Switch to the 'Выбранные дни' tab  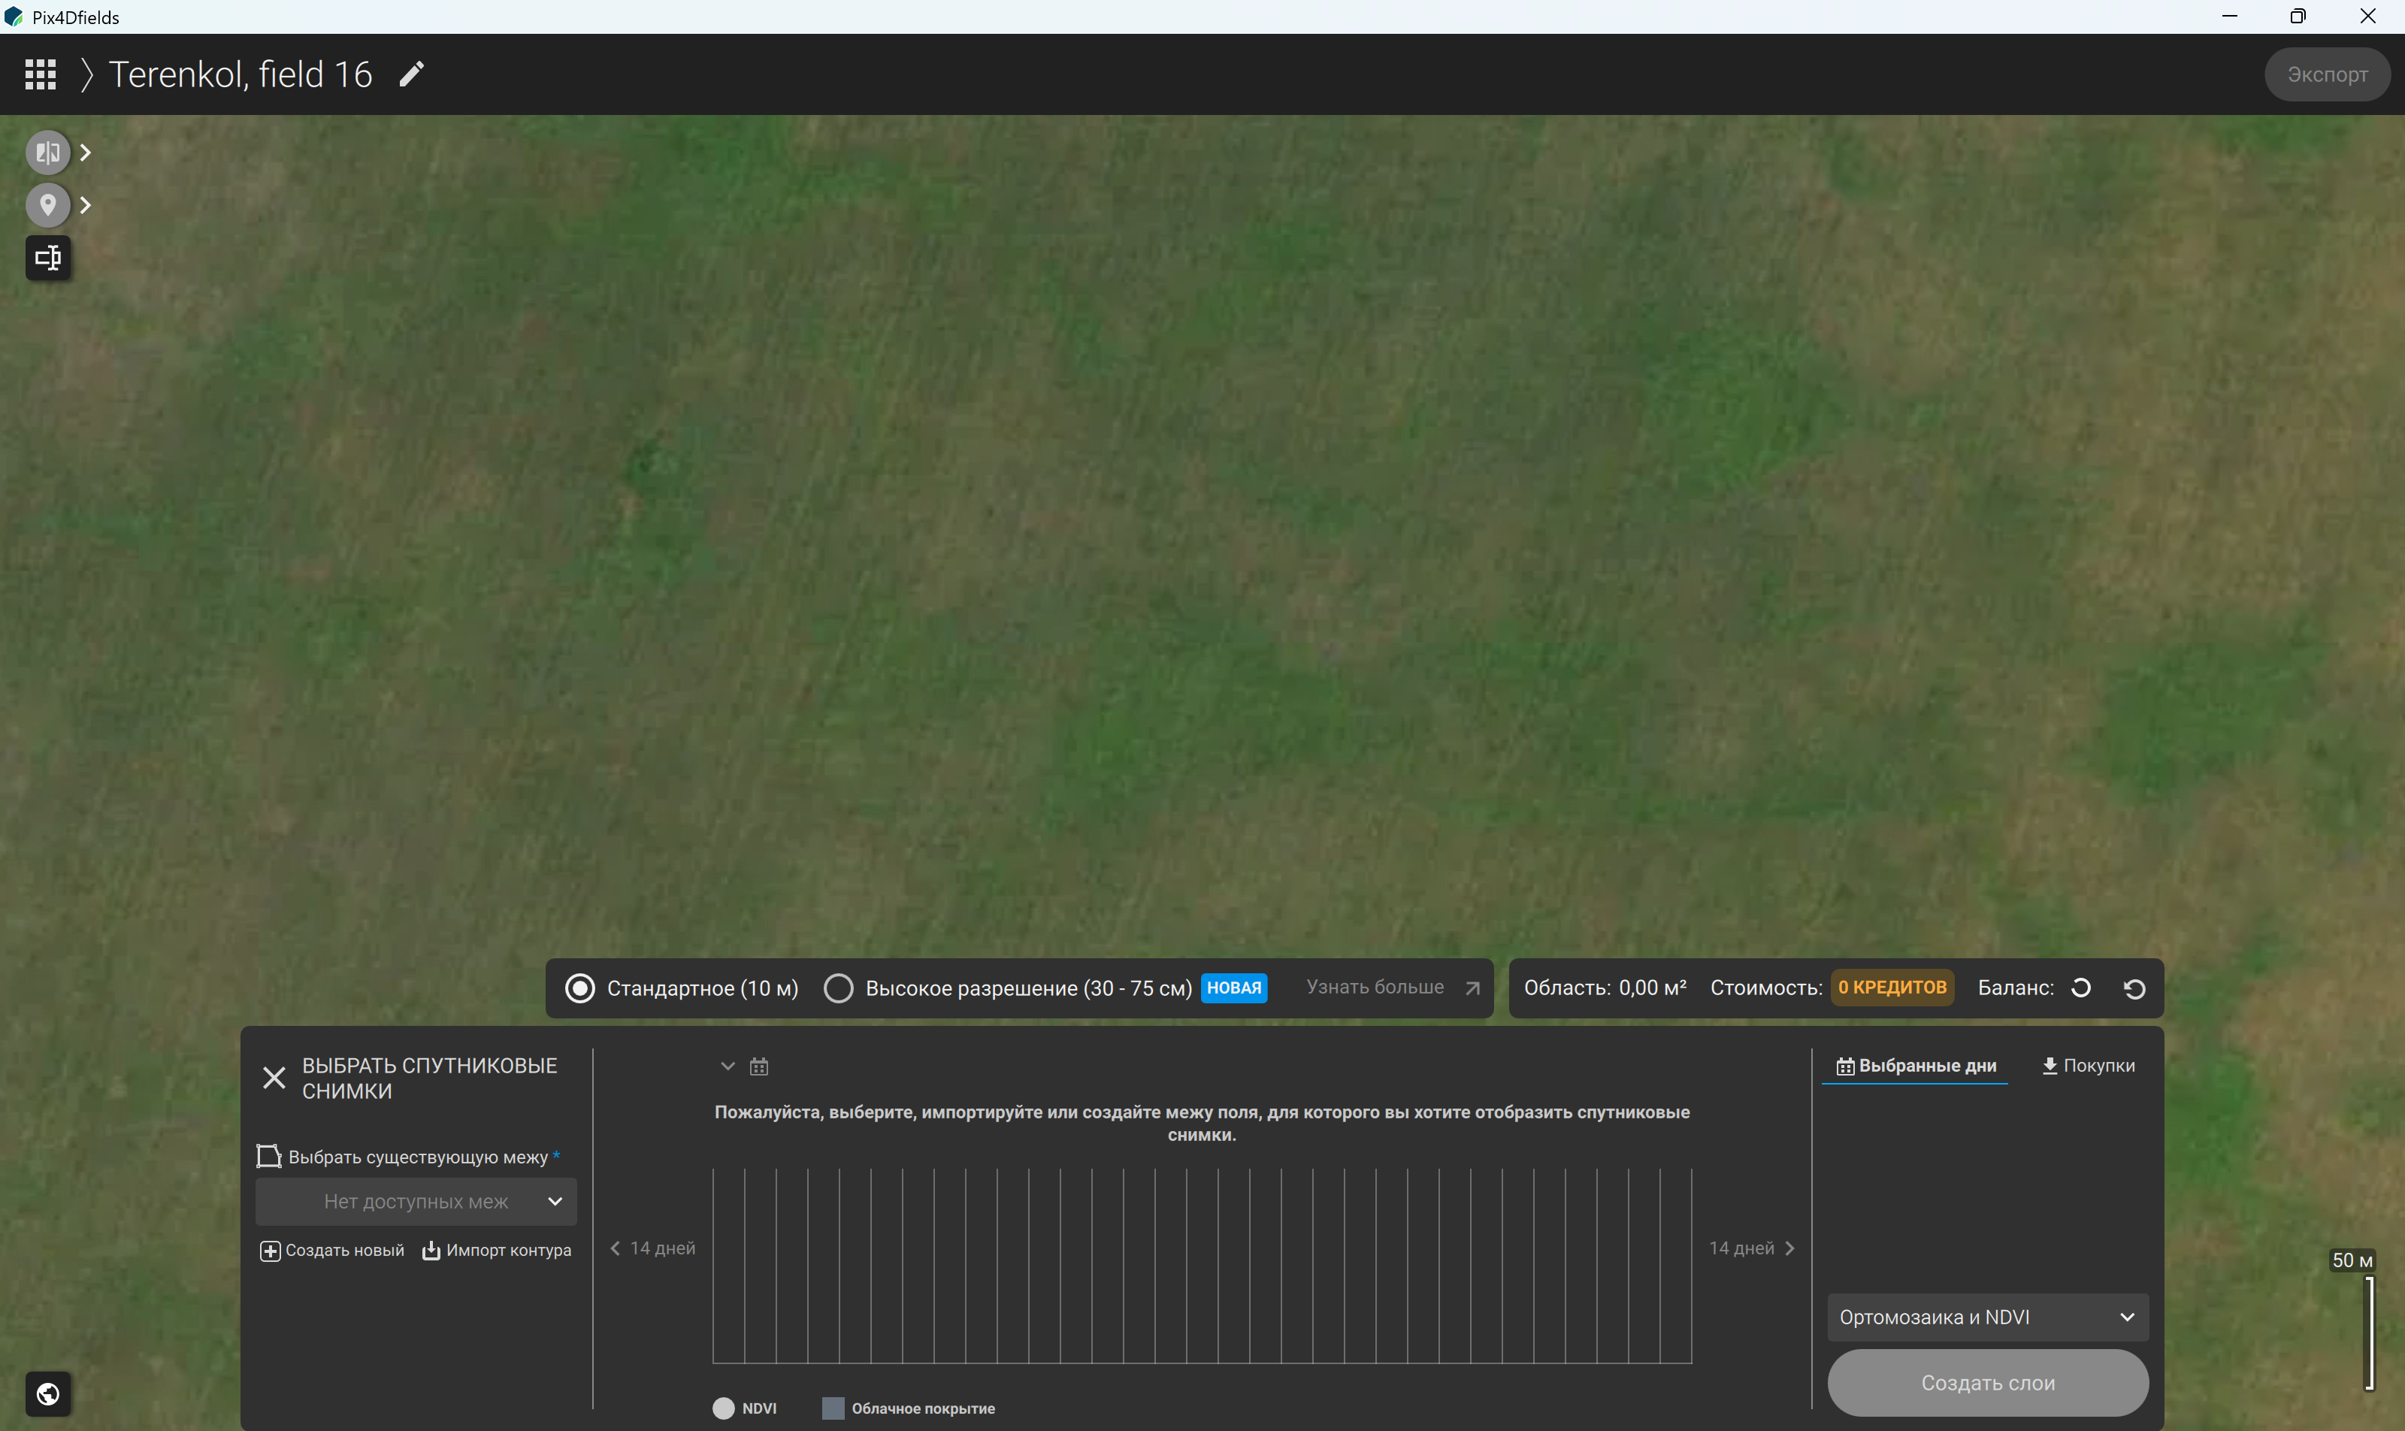click(x=1915, y=1066)
